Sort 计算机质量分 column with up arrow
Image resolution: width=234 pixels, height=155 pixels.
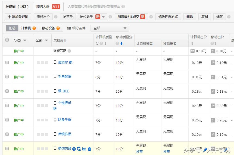click(x=105, y=43)
